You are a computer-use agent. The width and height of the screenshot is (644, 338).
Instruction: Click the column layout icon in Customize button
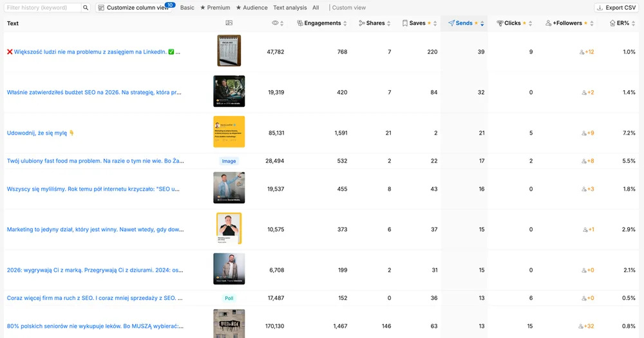[x=101, y=7]
